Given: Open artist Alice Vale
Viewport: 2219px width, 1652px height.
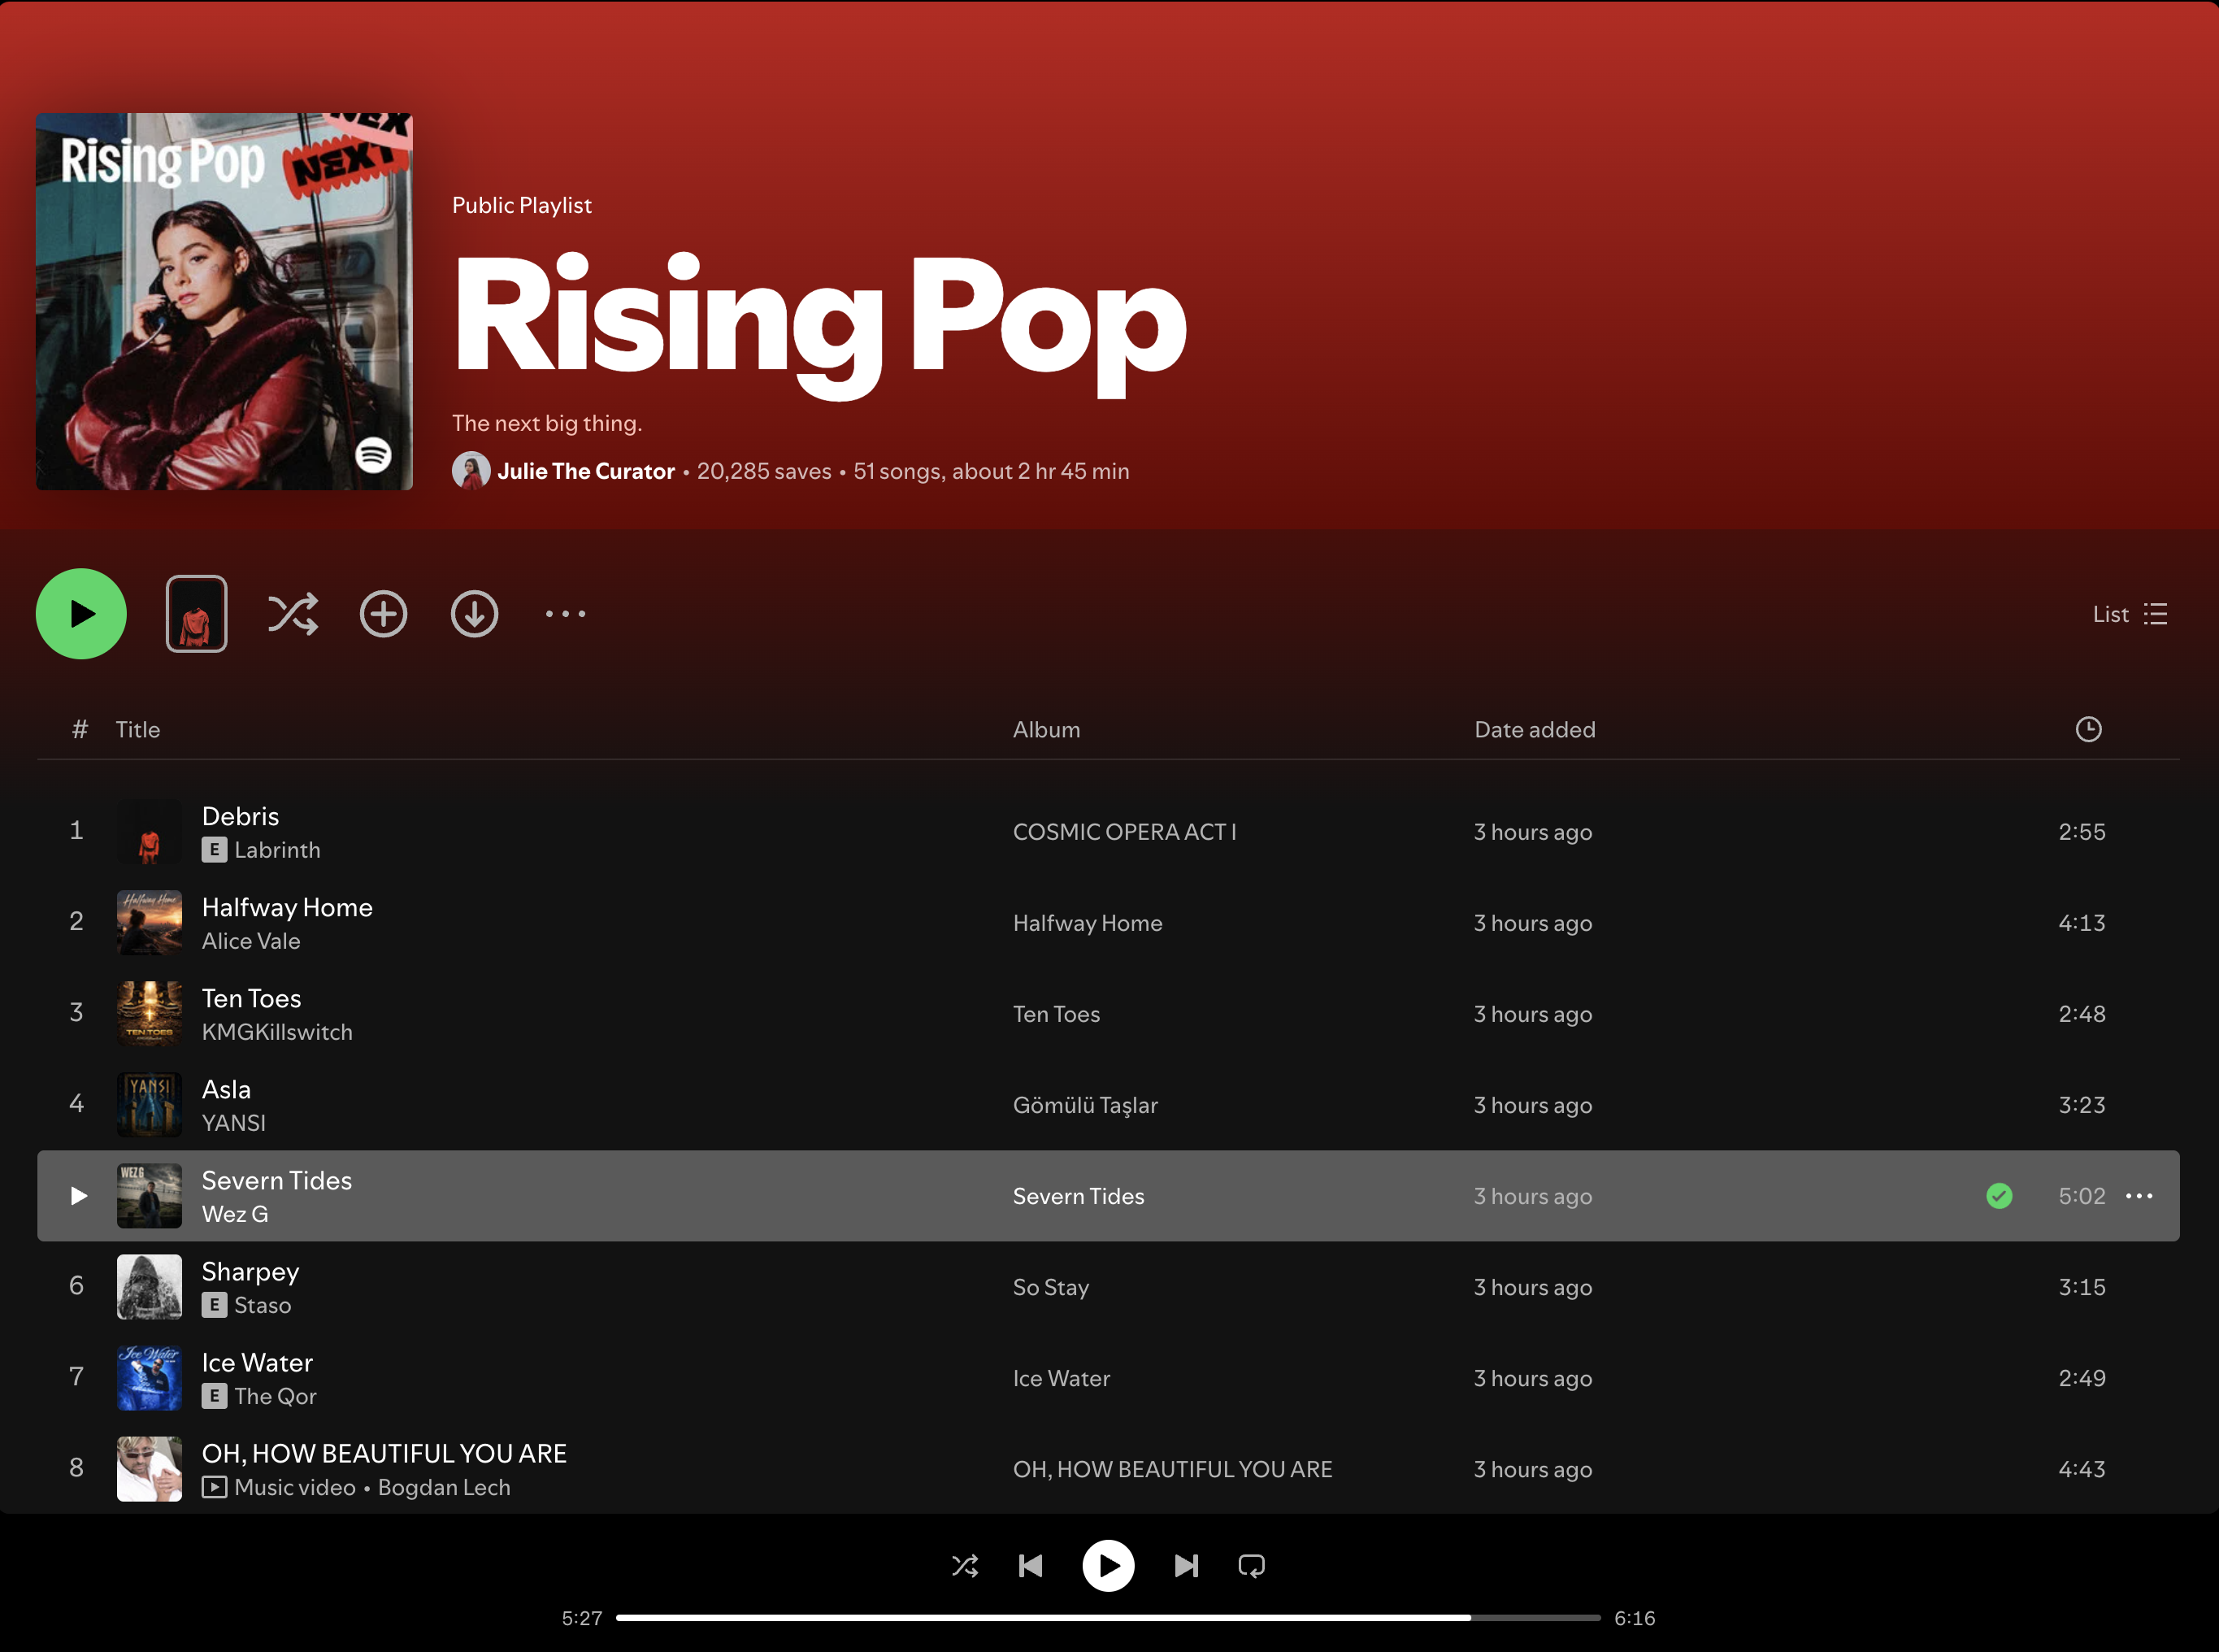Looking at the screenshot, I should (251, 941).
